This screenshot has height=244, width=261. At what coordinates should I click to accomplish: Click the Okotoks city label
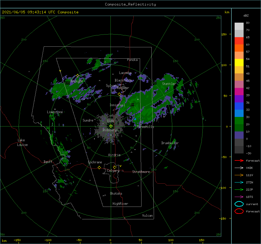[x=116, y=194]
